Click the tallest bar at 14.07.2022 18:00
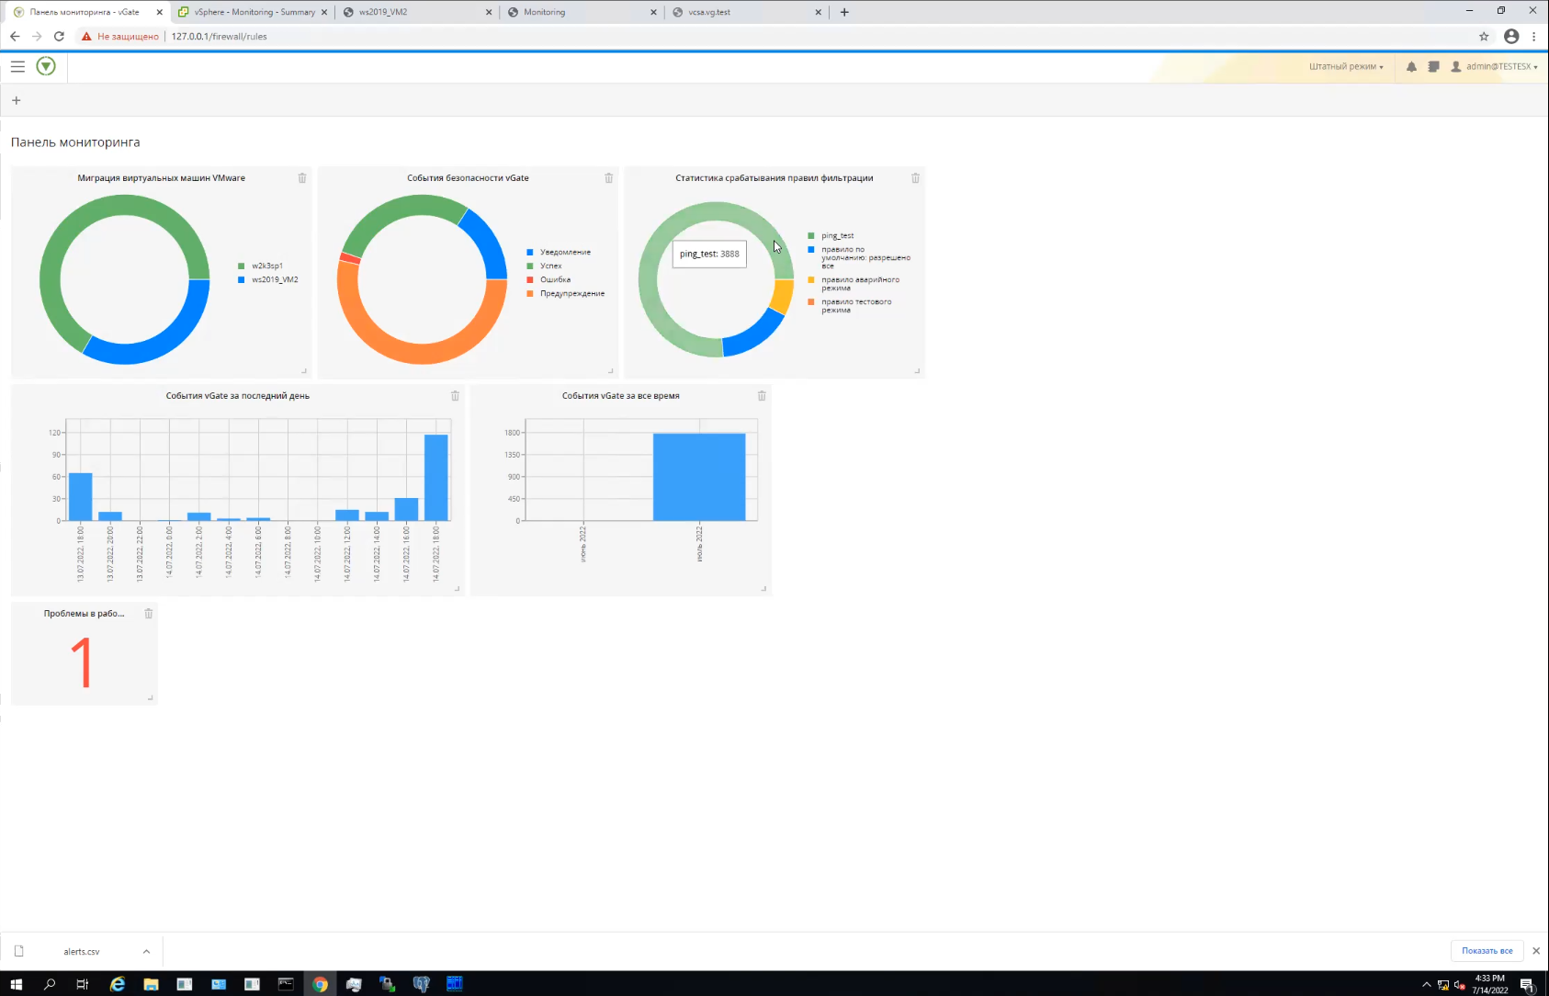The height and width of the screenshot is (996, 1549). click(x=436, y=478)
